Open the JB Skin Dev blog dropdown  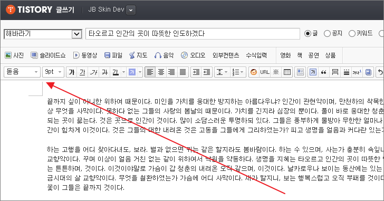point(131,10)
